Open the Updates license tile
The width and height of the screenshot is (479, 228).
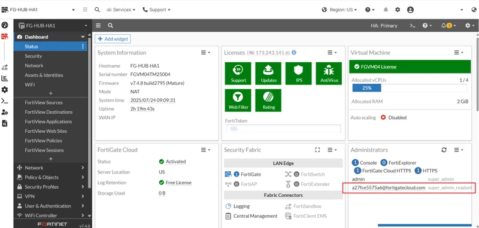(x=268, y=73)
